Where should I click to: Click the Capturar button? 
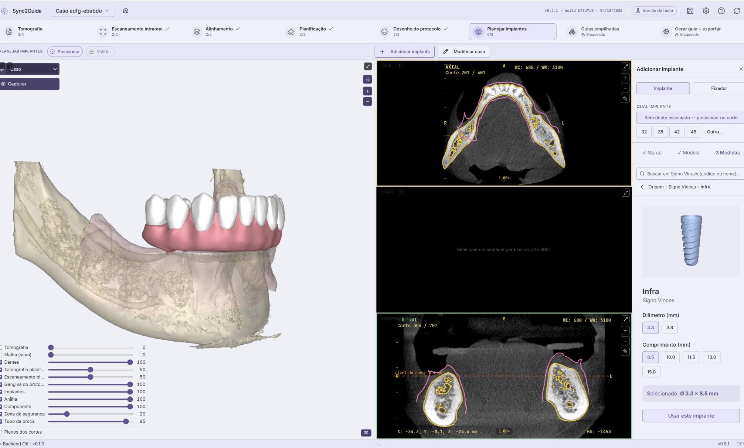30,84
